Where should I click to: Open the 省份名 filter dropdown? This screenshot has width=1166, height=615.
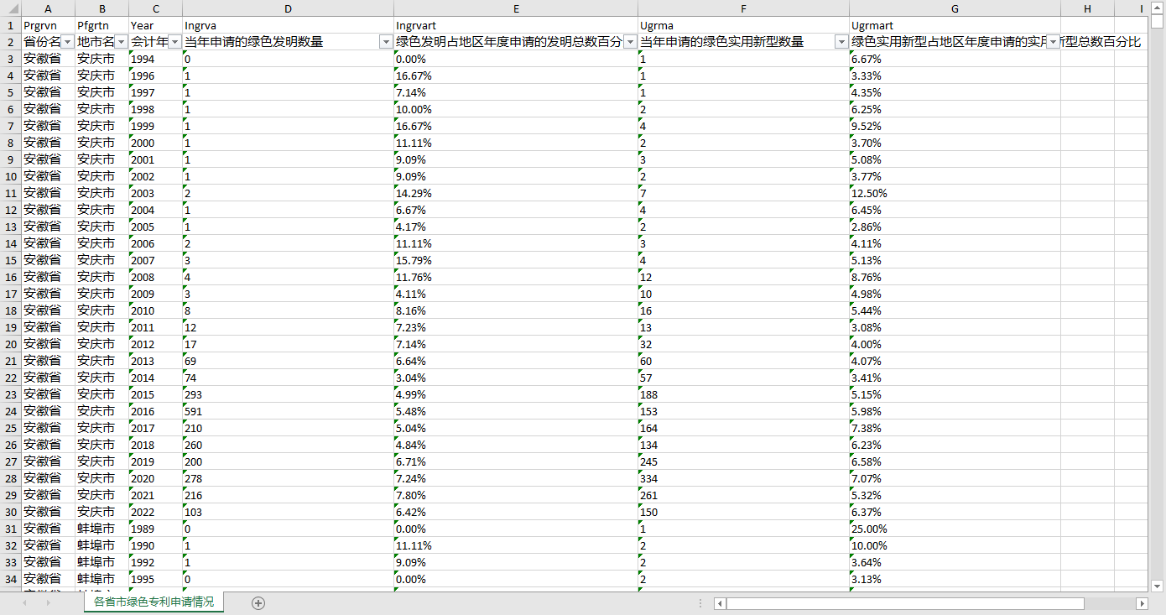[68, 42]
